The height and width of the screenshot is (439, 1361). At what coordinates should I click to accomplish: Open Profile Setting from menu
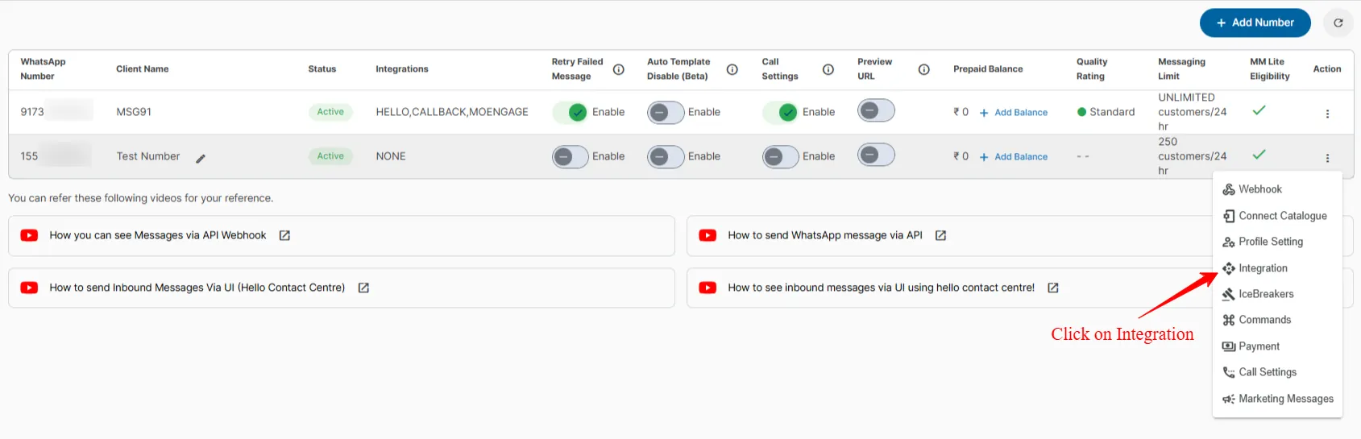click(1277, 242)
